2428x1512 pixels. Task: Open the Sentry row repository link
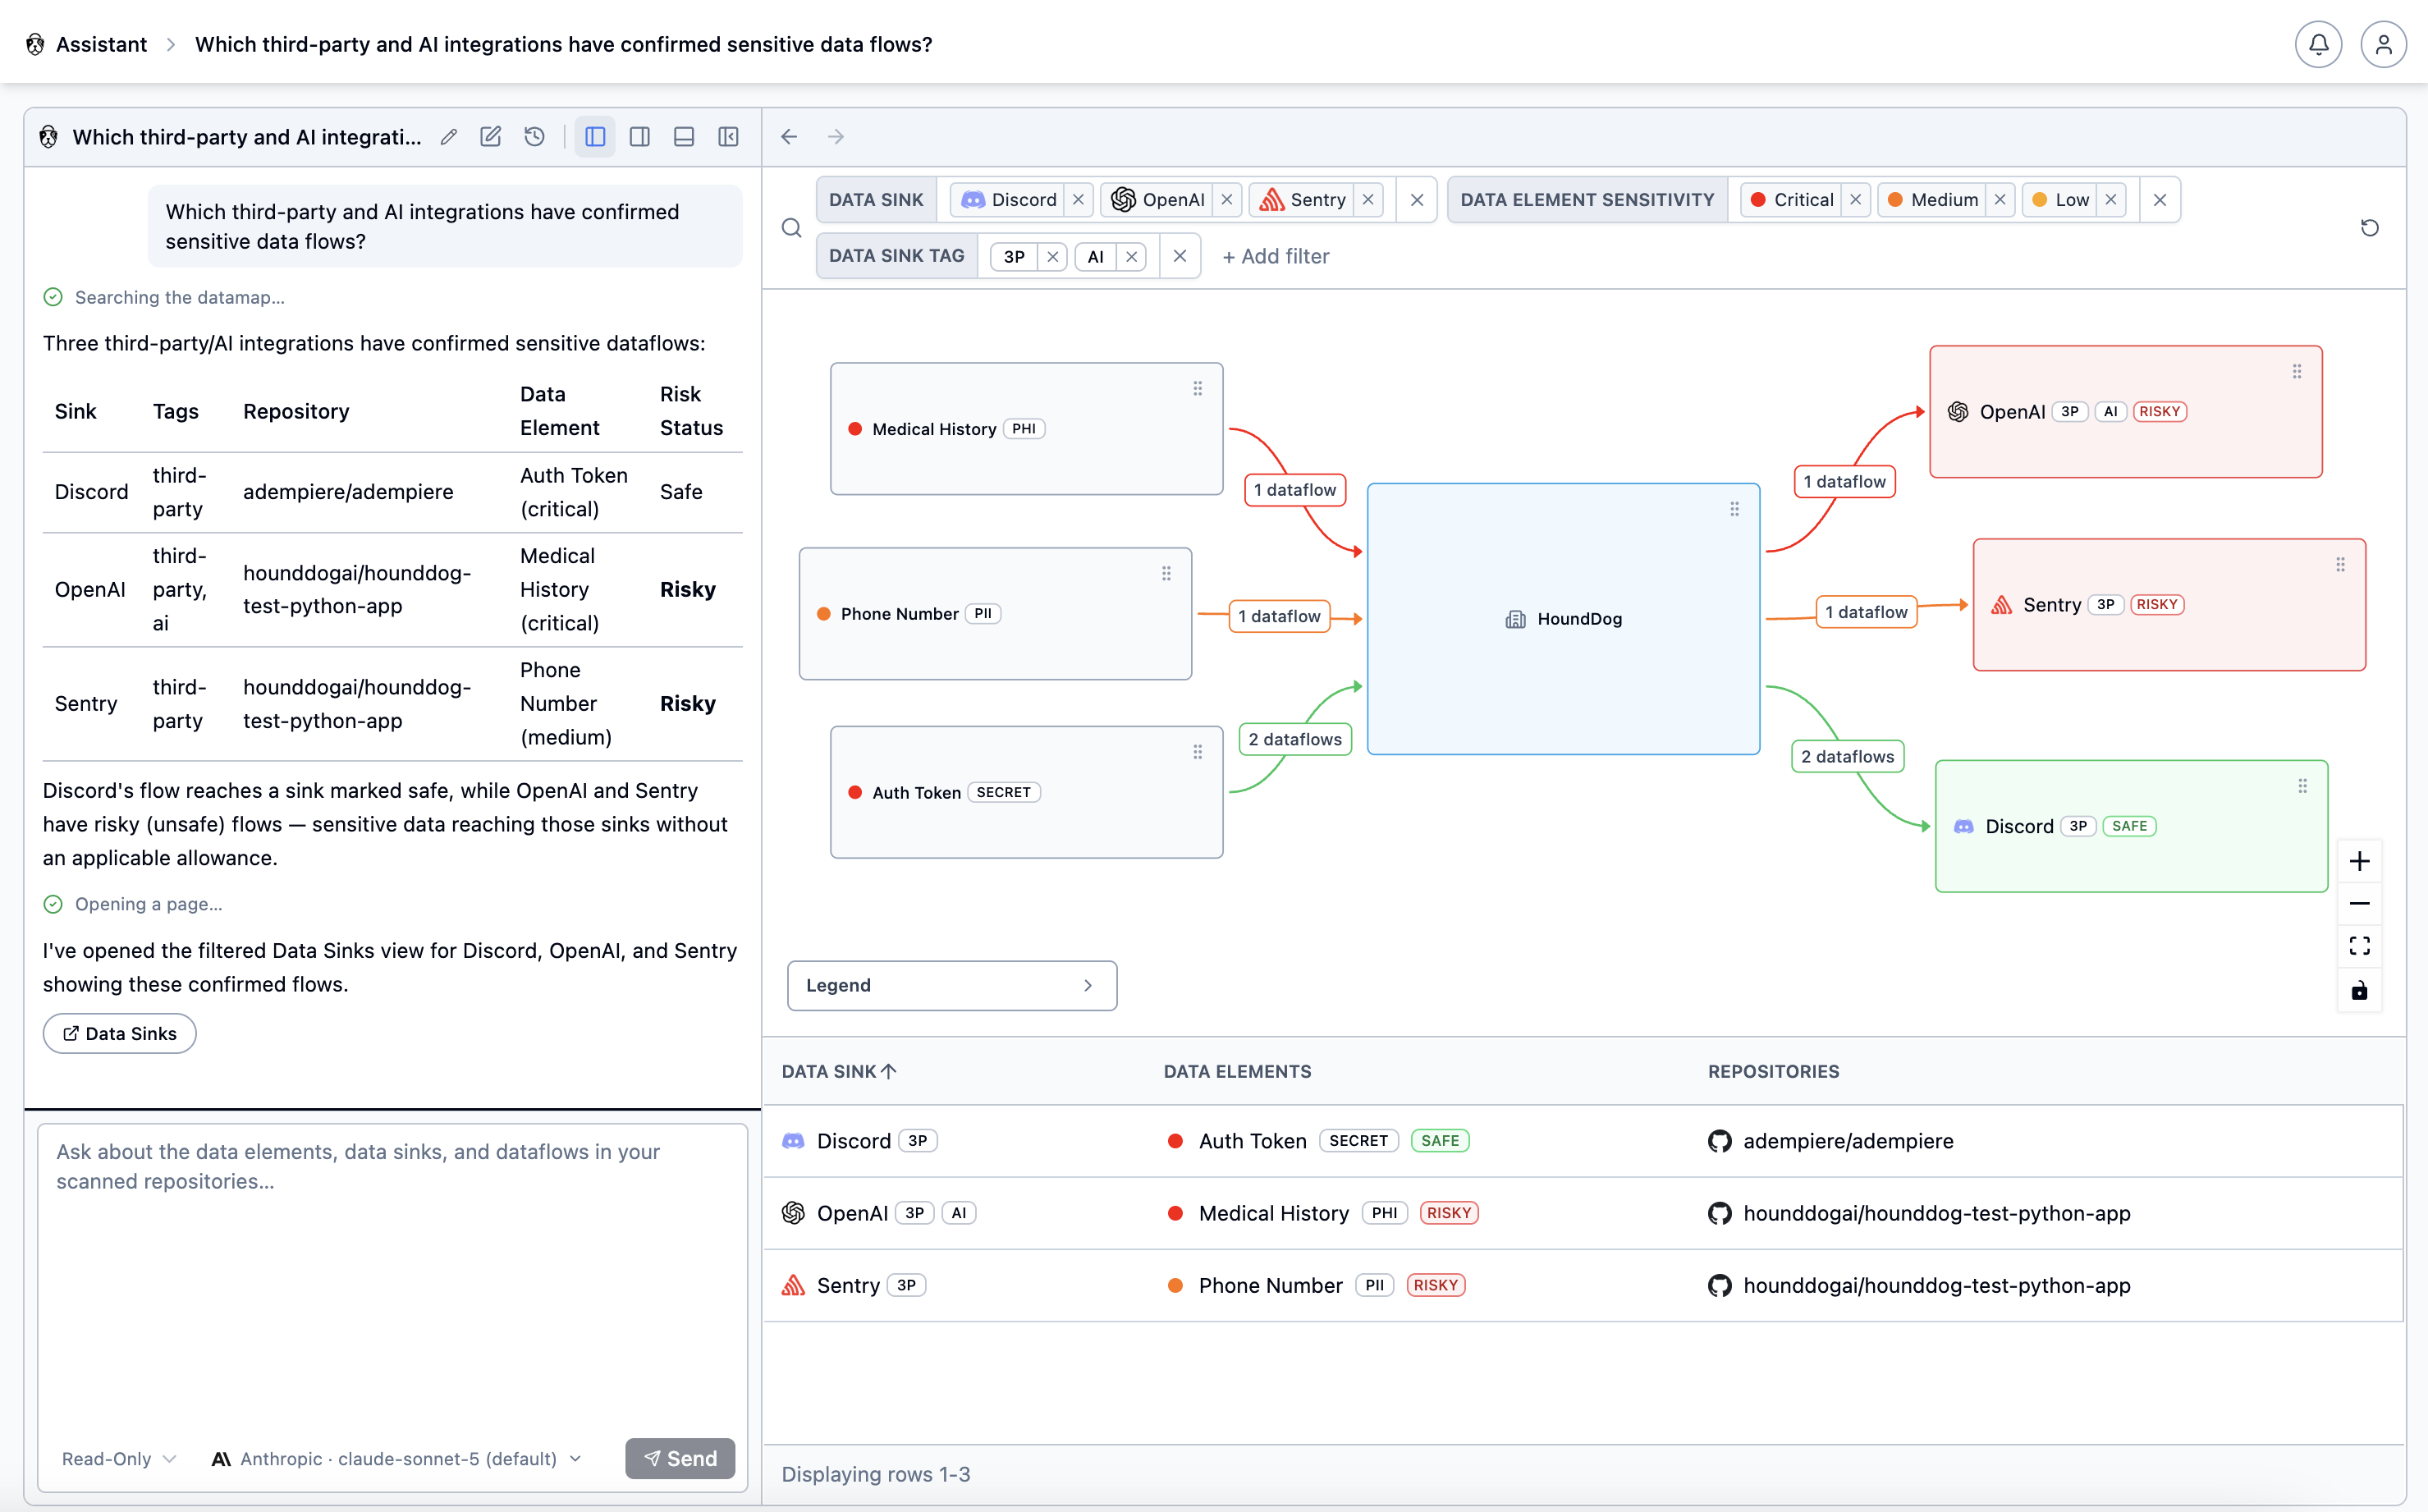tap(1936, 1285)
